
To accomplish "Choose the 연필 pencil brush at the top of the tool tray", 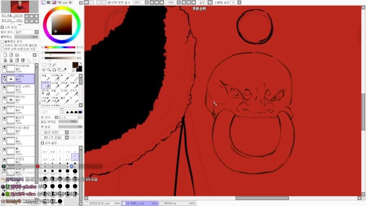I will point(46,78).
